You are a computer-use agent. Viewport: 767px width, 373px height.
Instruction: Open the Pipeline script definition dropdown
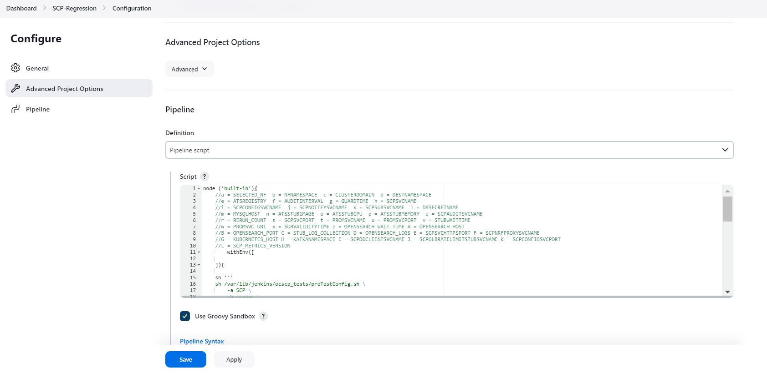[x=449, y=150]
